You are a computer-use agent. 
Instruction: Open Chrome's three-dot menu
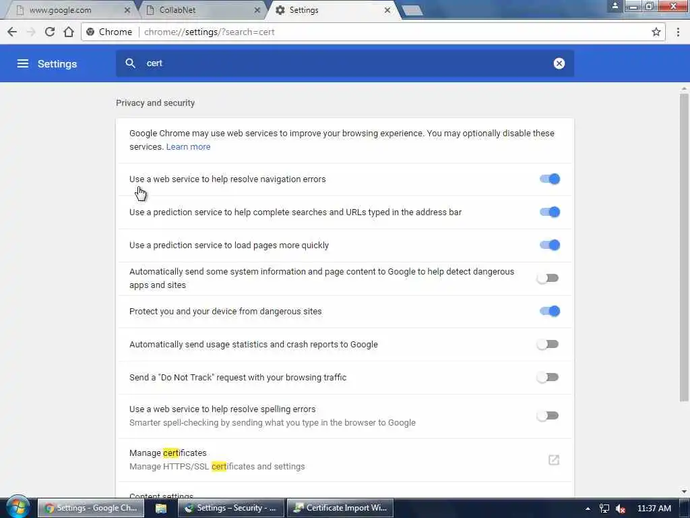click(x=678, y=32)
